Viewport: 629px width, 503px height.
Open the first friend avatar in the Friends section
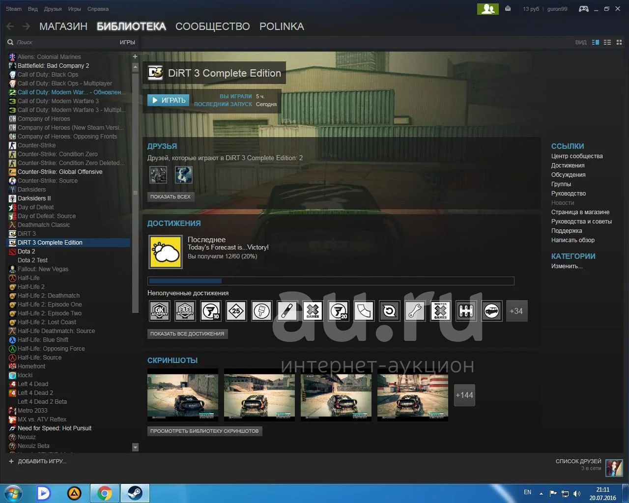158,174
